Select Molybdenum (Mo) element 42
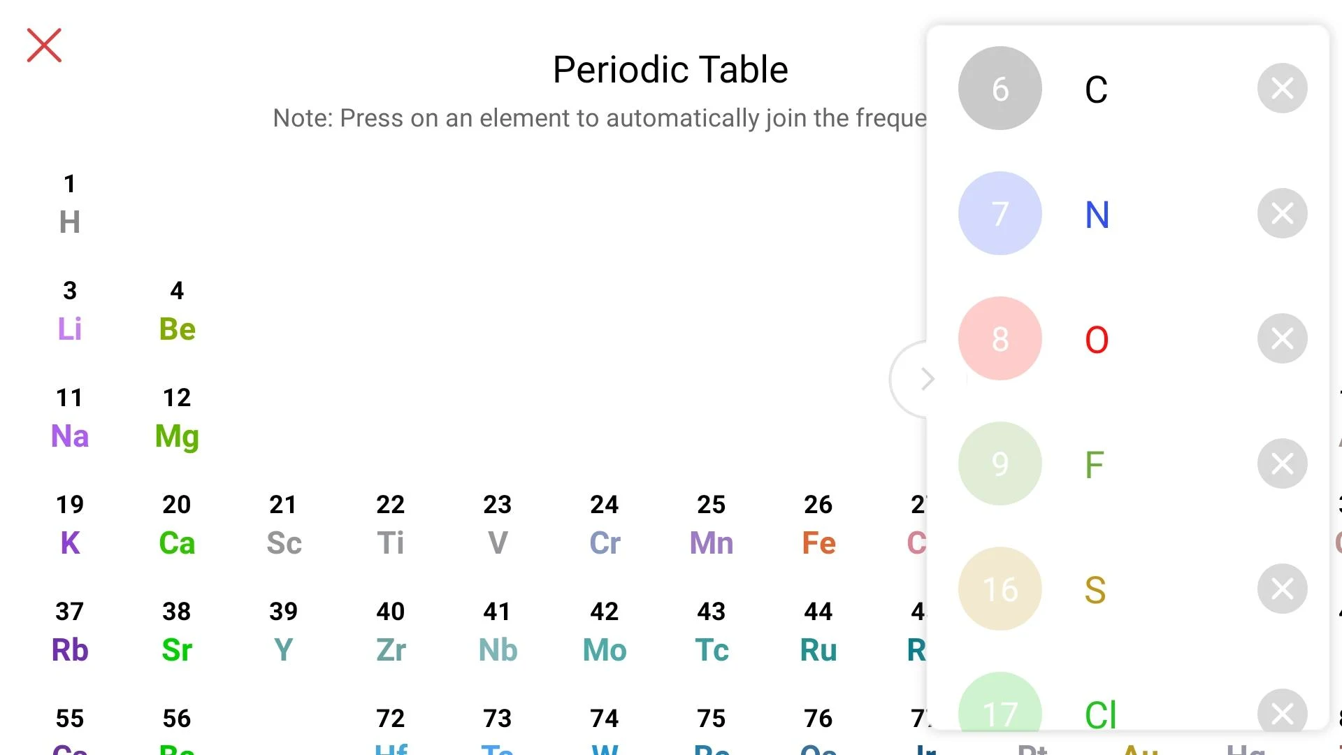 [605, 632]
